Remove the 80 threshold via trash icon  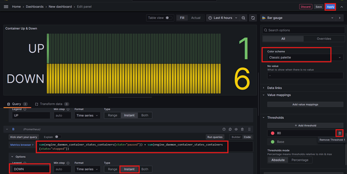[340, 133]
